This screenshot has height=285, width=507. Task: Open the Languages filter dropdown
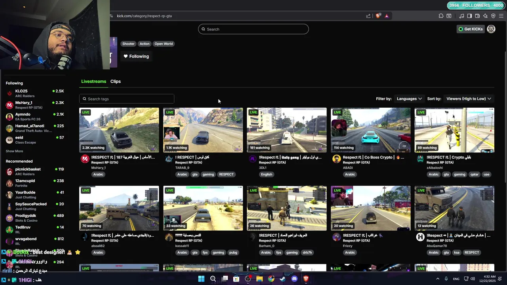(x=409, y=99)
